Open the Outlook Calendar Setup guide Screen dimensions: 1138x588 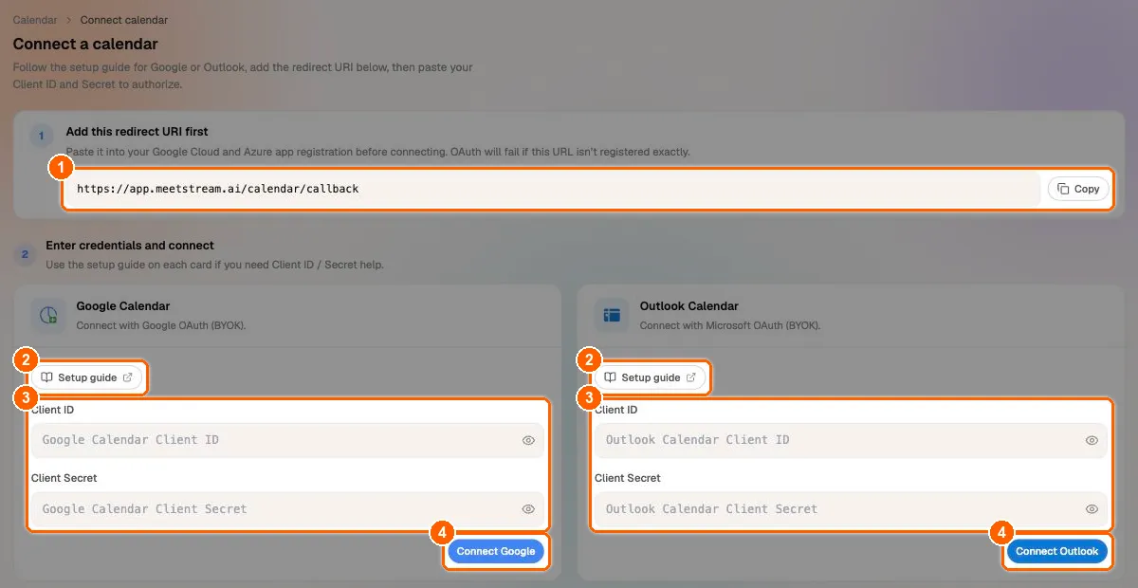click(x=651, y=377)
